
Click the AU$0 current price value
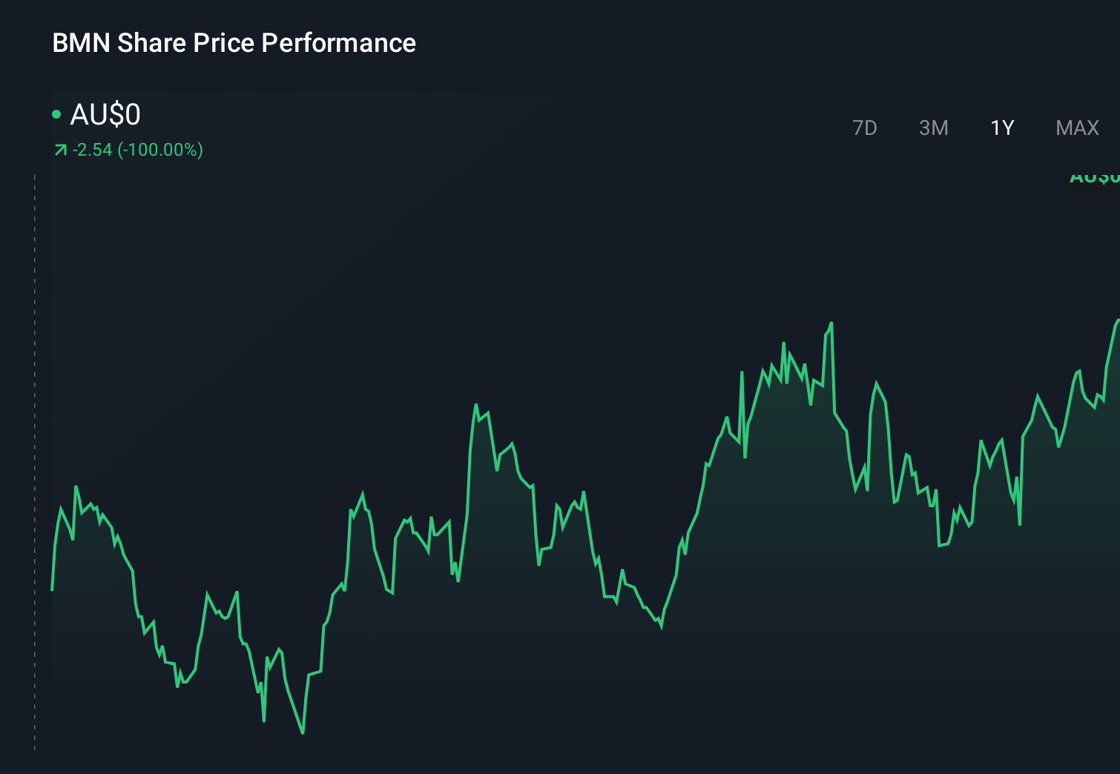[x=105, y=115]
